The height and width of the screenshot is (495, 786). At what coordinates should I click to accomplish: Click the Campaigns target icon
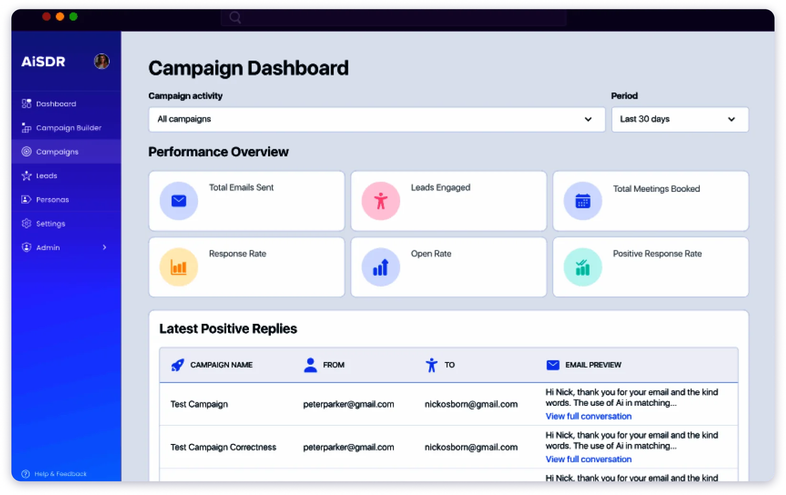(x=26, y=152)
